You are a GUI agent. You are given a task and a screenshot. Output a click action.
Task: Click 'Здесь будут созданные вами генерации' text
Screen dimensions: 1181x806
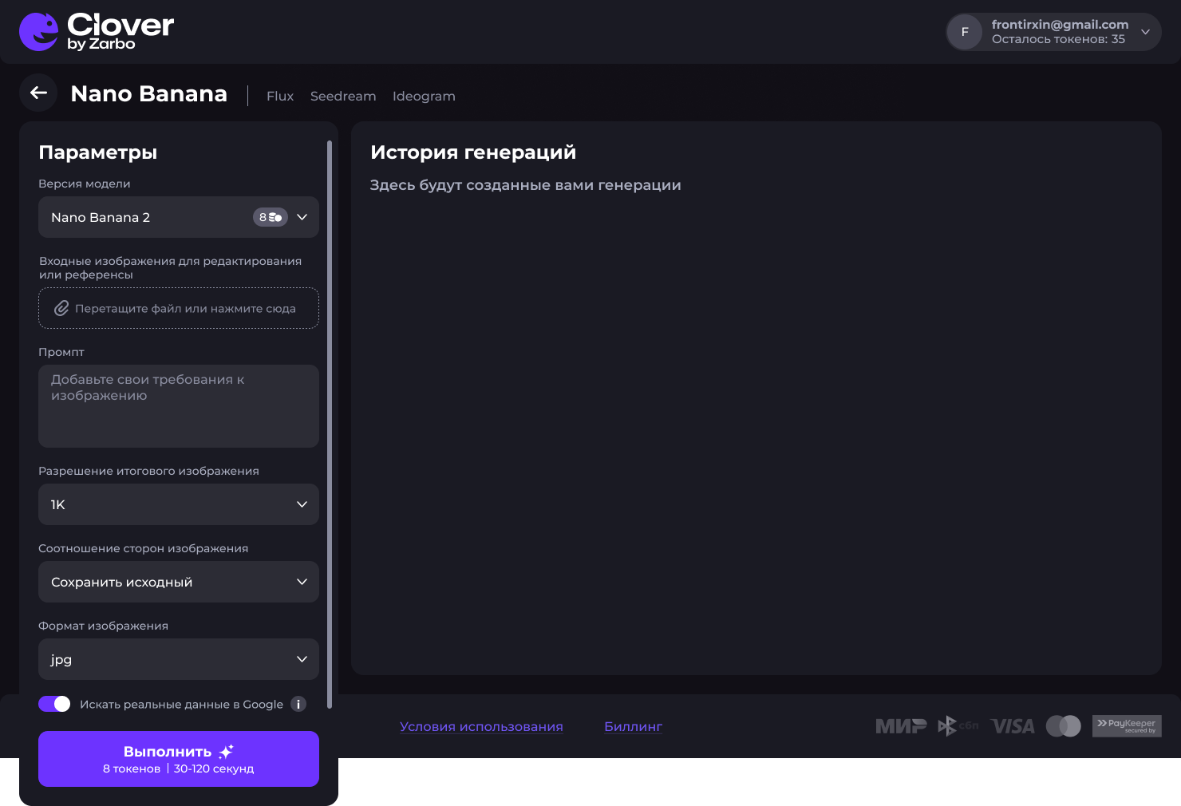[525, 185]
